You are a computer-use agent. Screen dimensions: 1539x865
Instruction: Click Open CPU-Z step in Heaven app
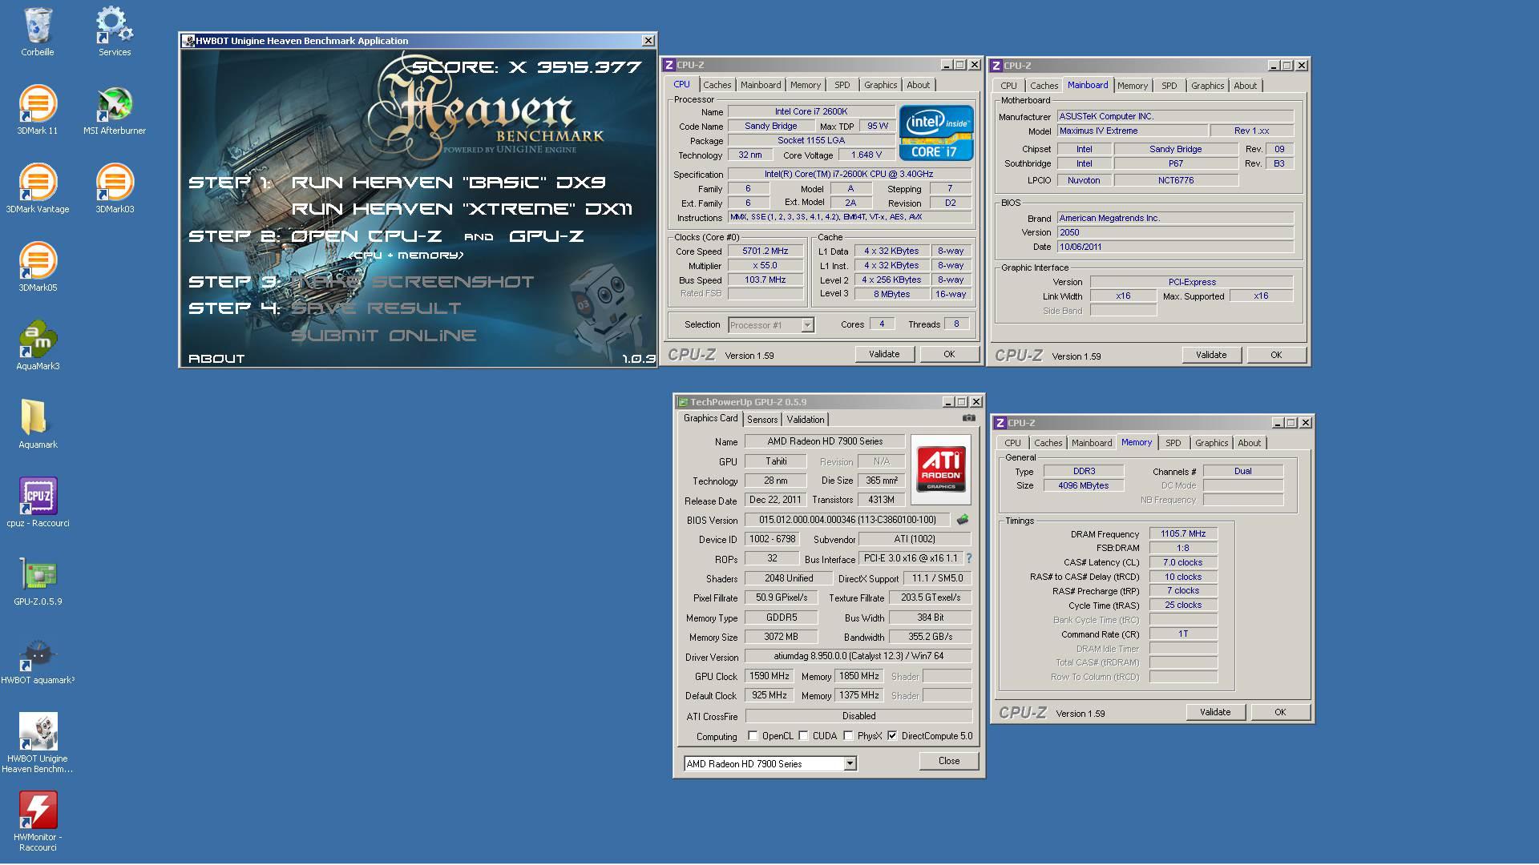pyautogui.click(x=367, y=236)
